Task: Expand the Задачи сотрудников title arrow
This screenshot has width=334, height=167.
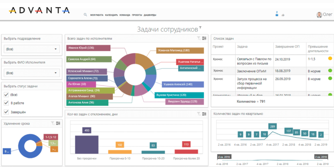Action: 200,28
